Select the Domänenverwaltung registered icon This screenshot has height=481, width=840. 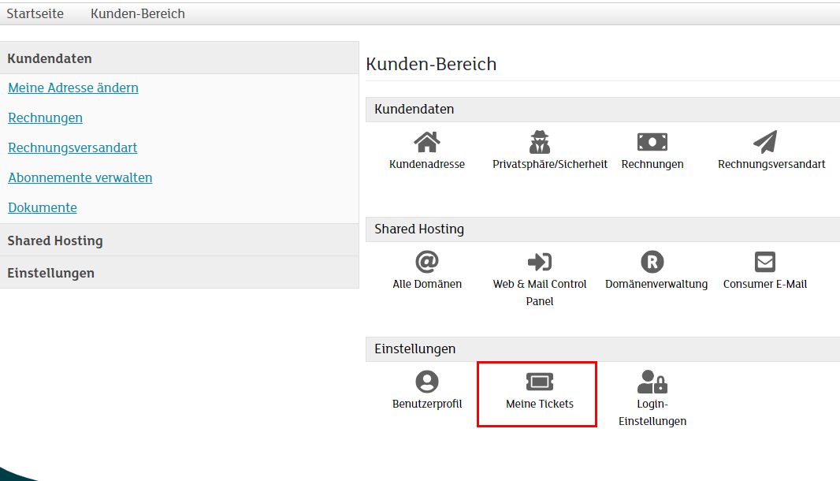point(652,262)
